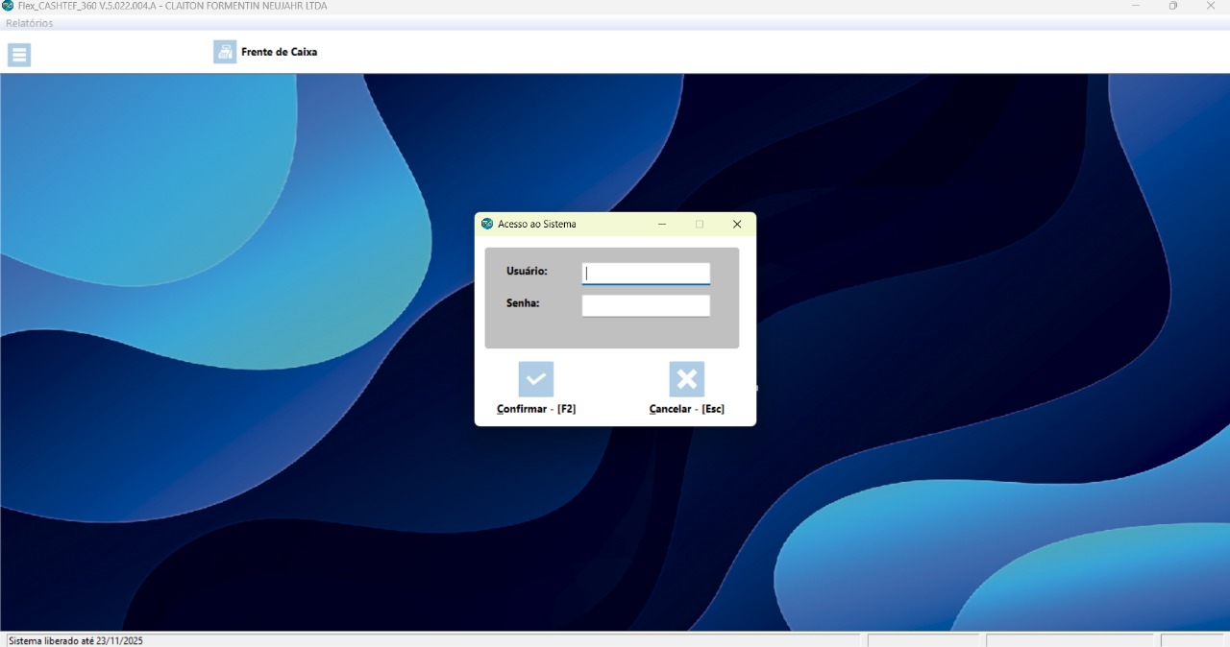Open the hamburger menu in the toolbar
This screenshot has height=647, width=1230.
pyautogui.click(x=19, y=55)
